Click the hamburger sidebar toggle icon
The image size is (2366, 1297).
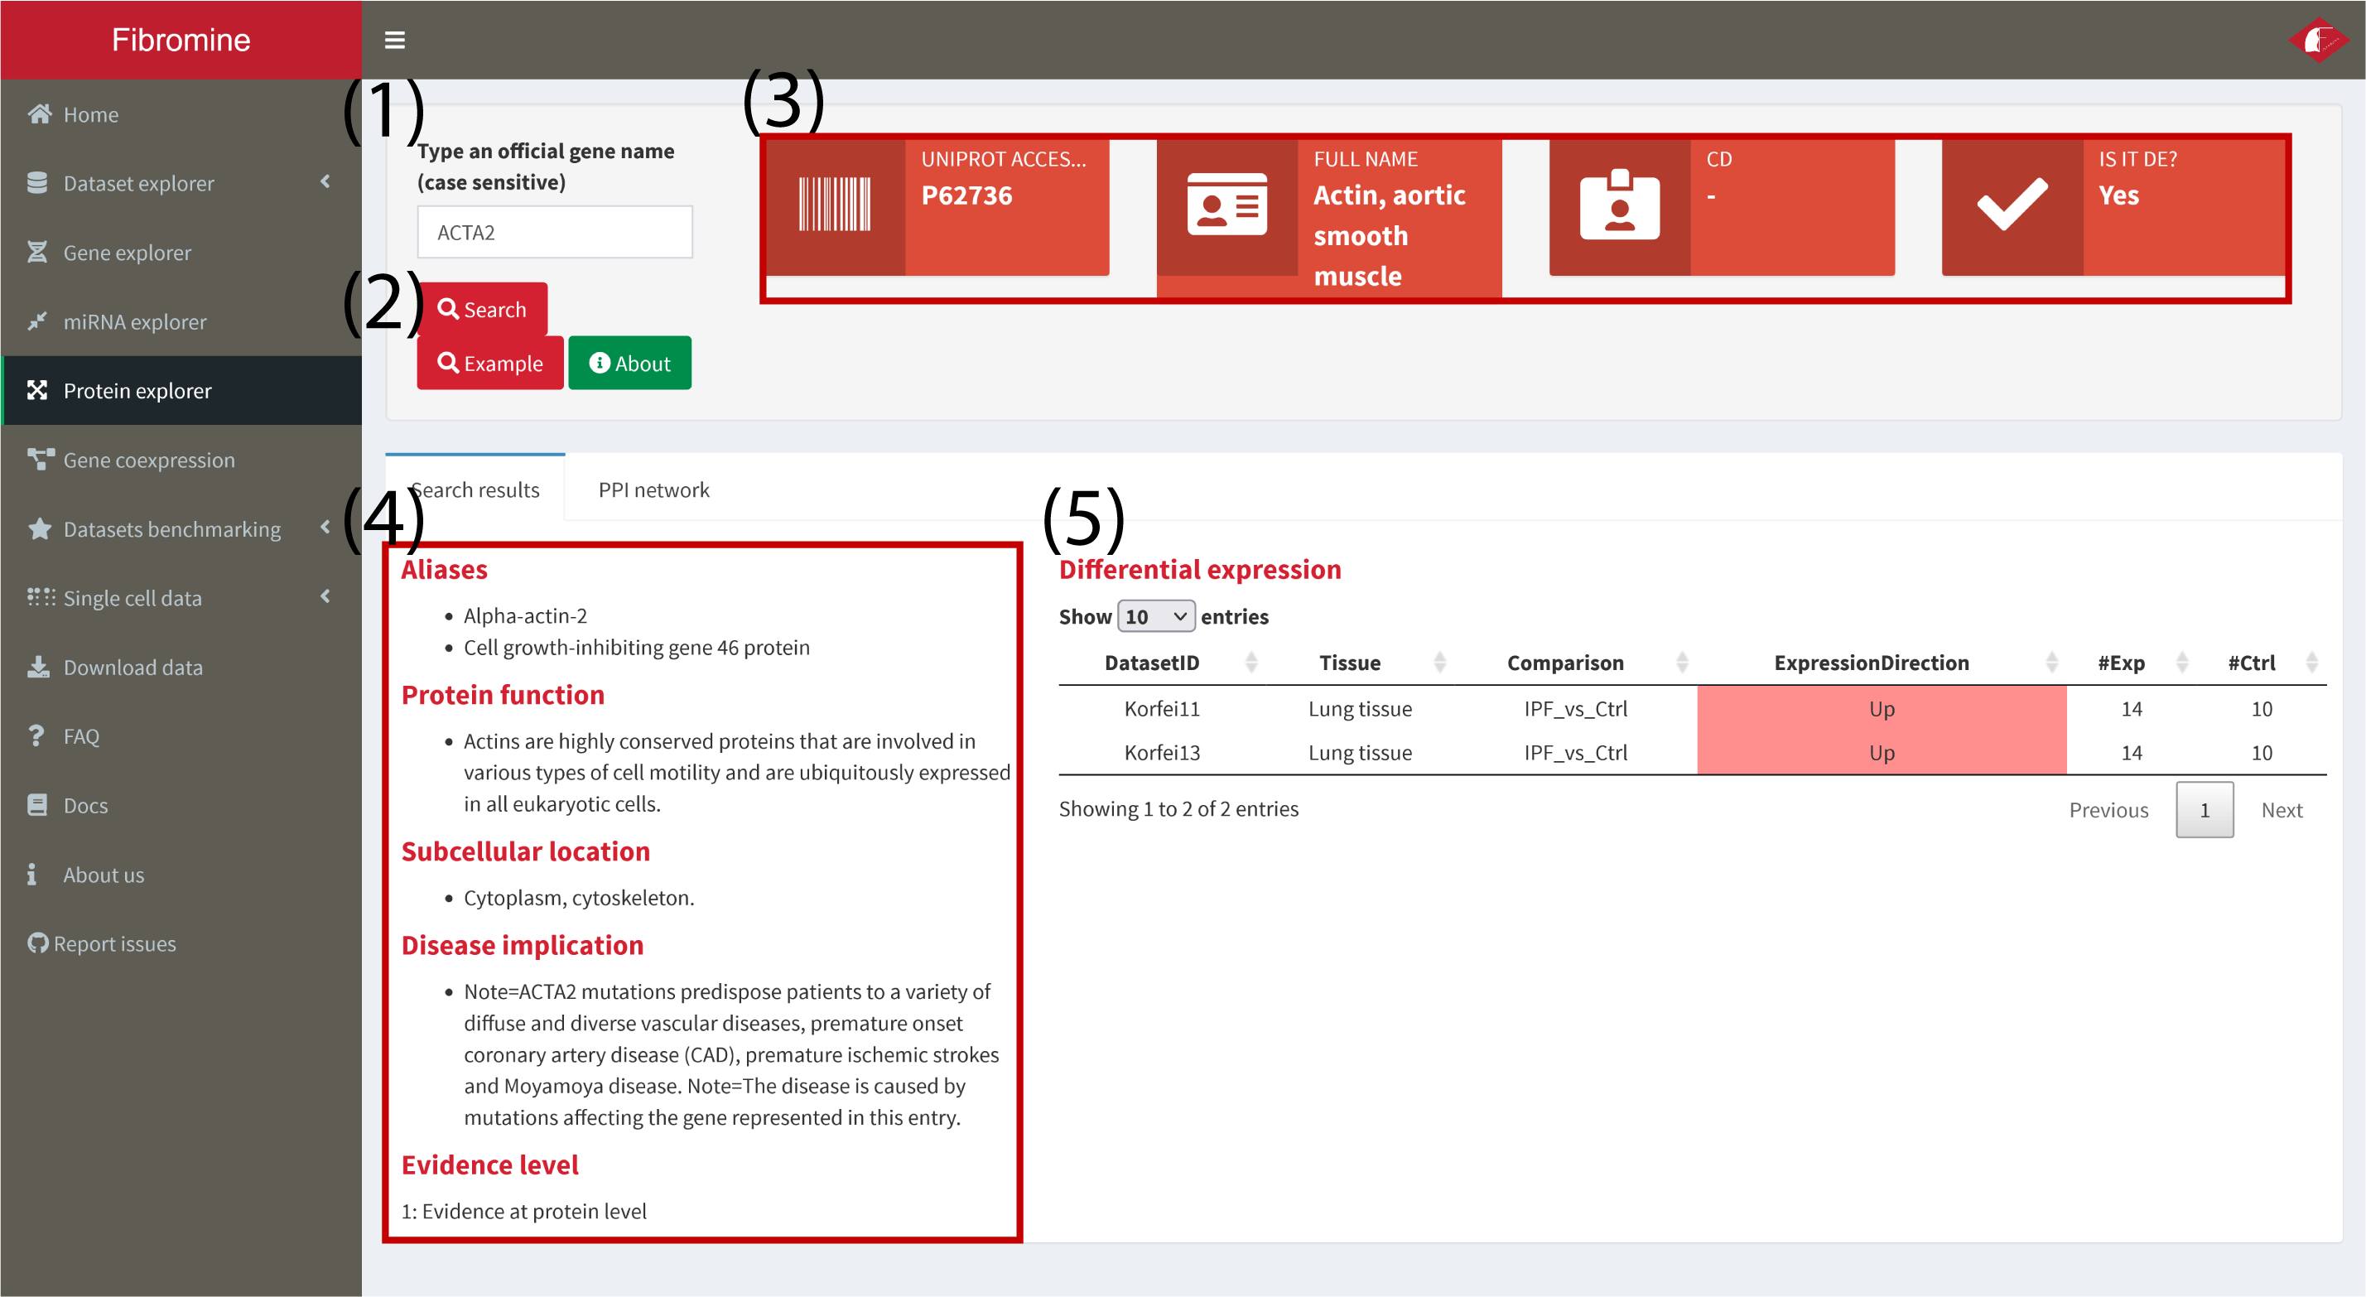394,40
